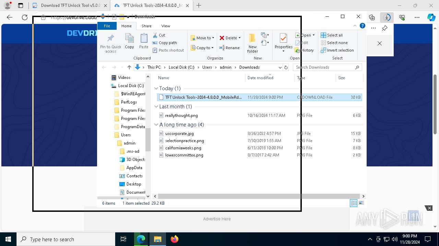The width and height of the screenshot is (439, 246).
Task: Open Windows Start menu
Action: pos(8,239)
